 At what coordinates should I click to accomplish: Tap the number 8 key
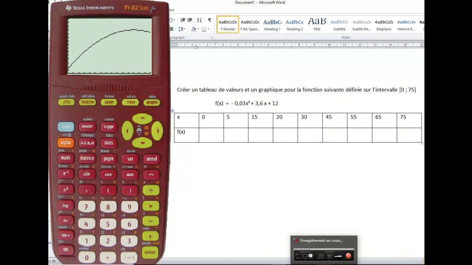click(x=108, y=207)
